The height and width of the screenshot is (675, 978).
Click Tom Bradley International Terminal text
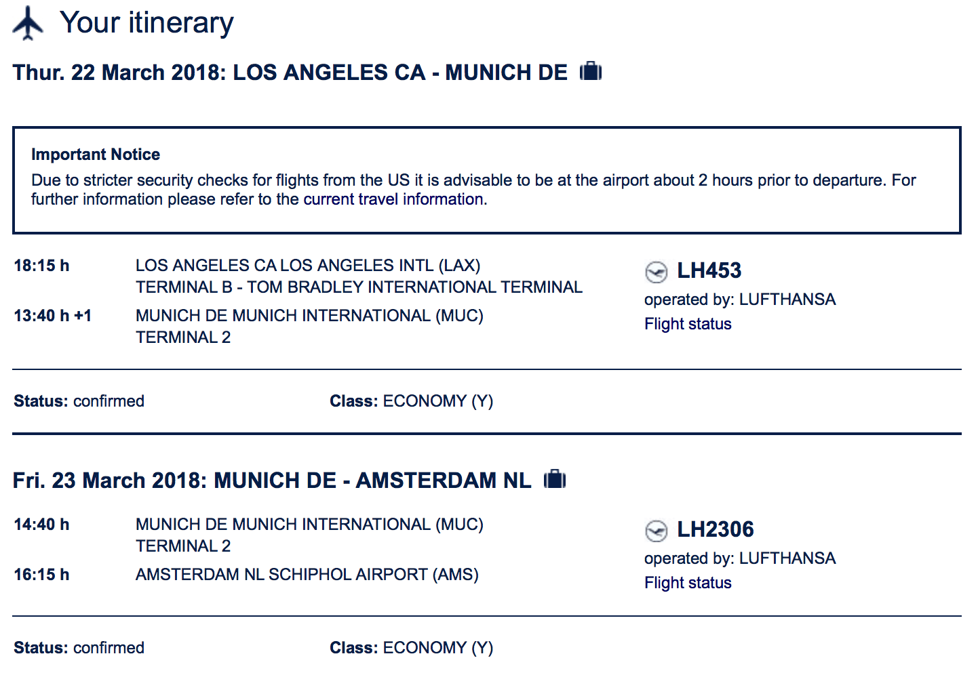pyautogui.click(x=359, y=287)
